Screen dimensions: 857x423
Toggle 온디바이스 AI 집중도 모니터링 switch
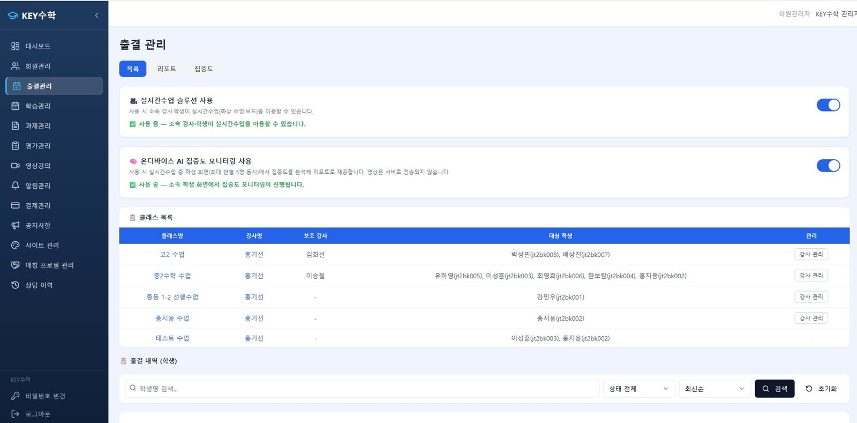click(828, 166)
